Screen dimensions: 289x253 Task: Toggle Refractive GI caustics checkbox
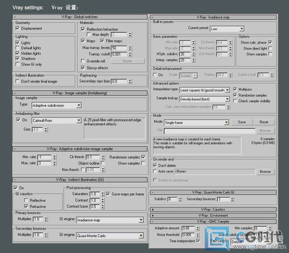click(x=26, y=206)
